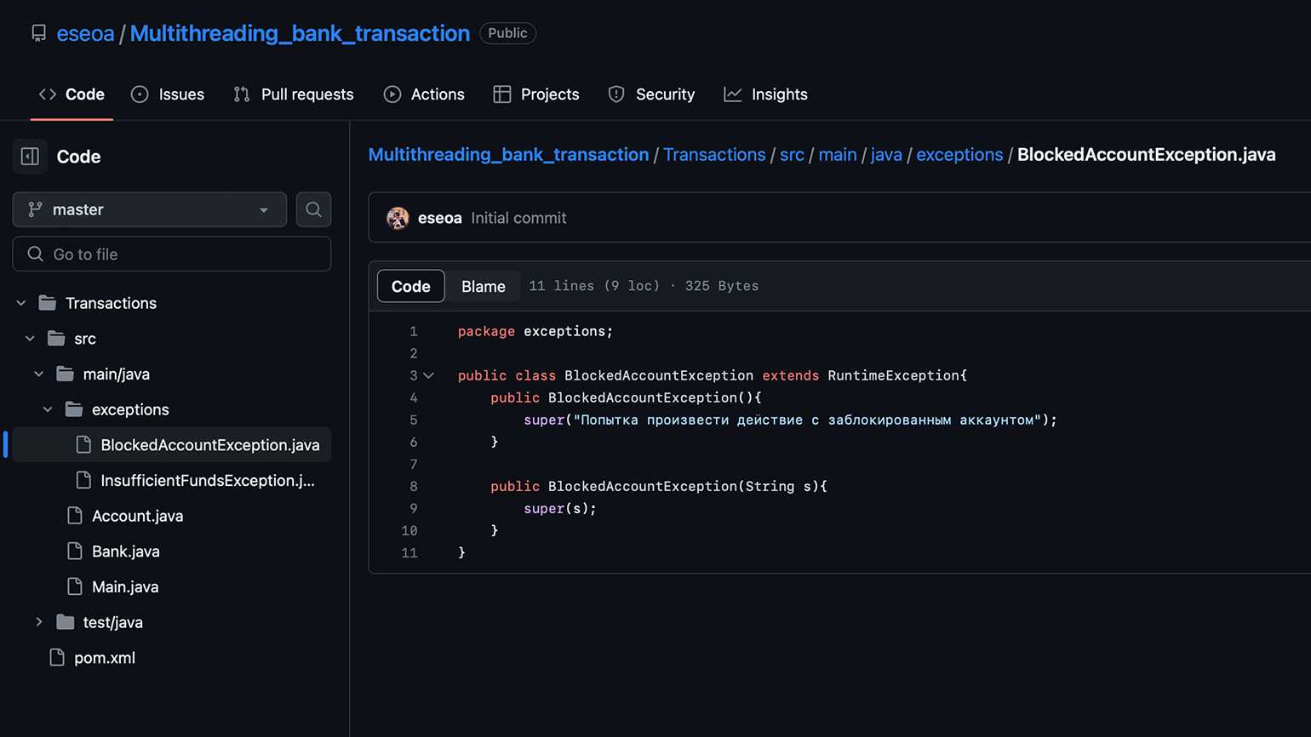
Task: Click the file search magnifier button
Action: tap(313, 209)
